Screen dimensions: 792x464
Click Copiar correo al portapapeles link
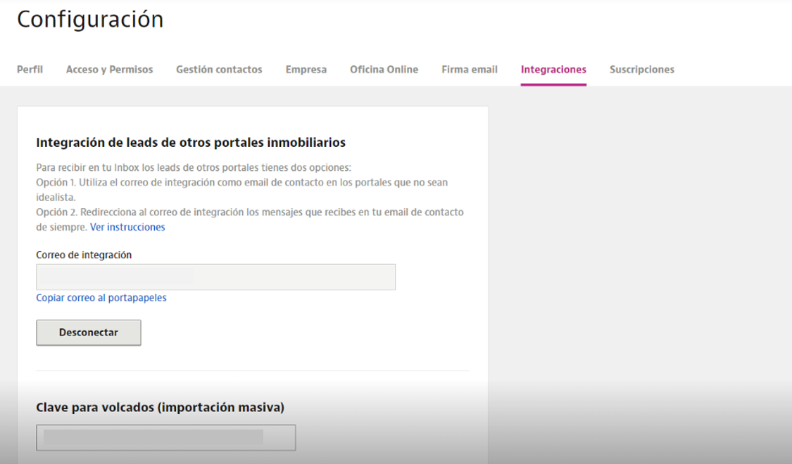pyautogui.click(x=101, y=297)
